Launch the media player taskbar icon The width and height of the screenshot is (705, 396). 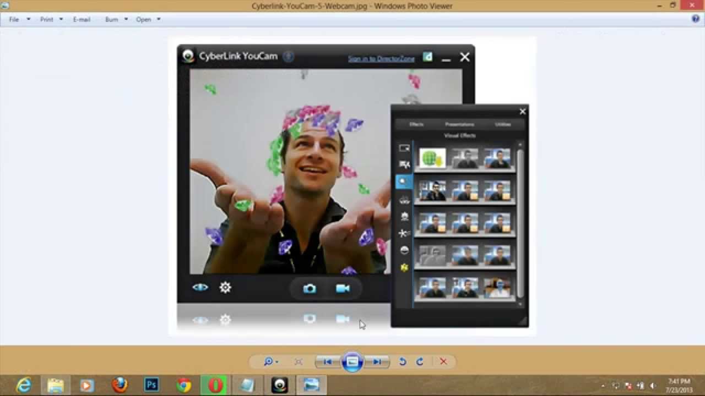coord(86,385)
